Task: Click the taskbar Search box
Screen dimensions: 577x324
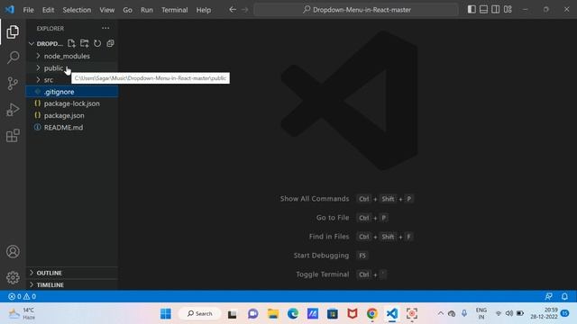Action: tap(200, 314)
